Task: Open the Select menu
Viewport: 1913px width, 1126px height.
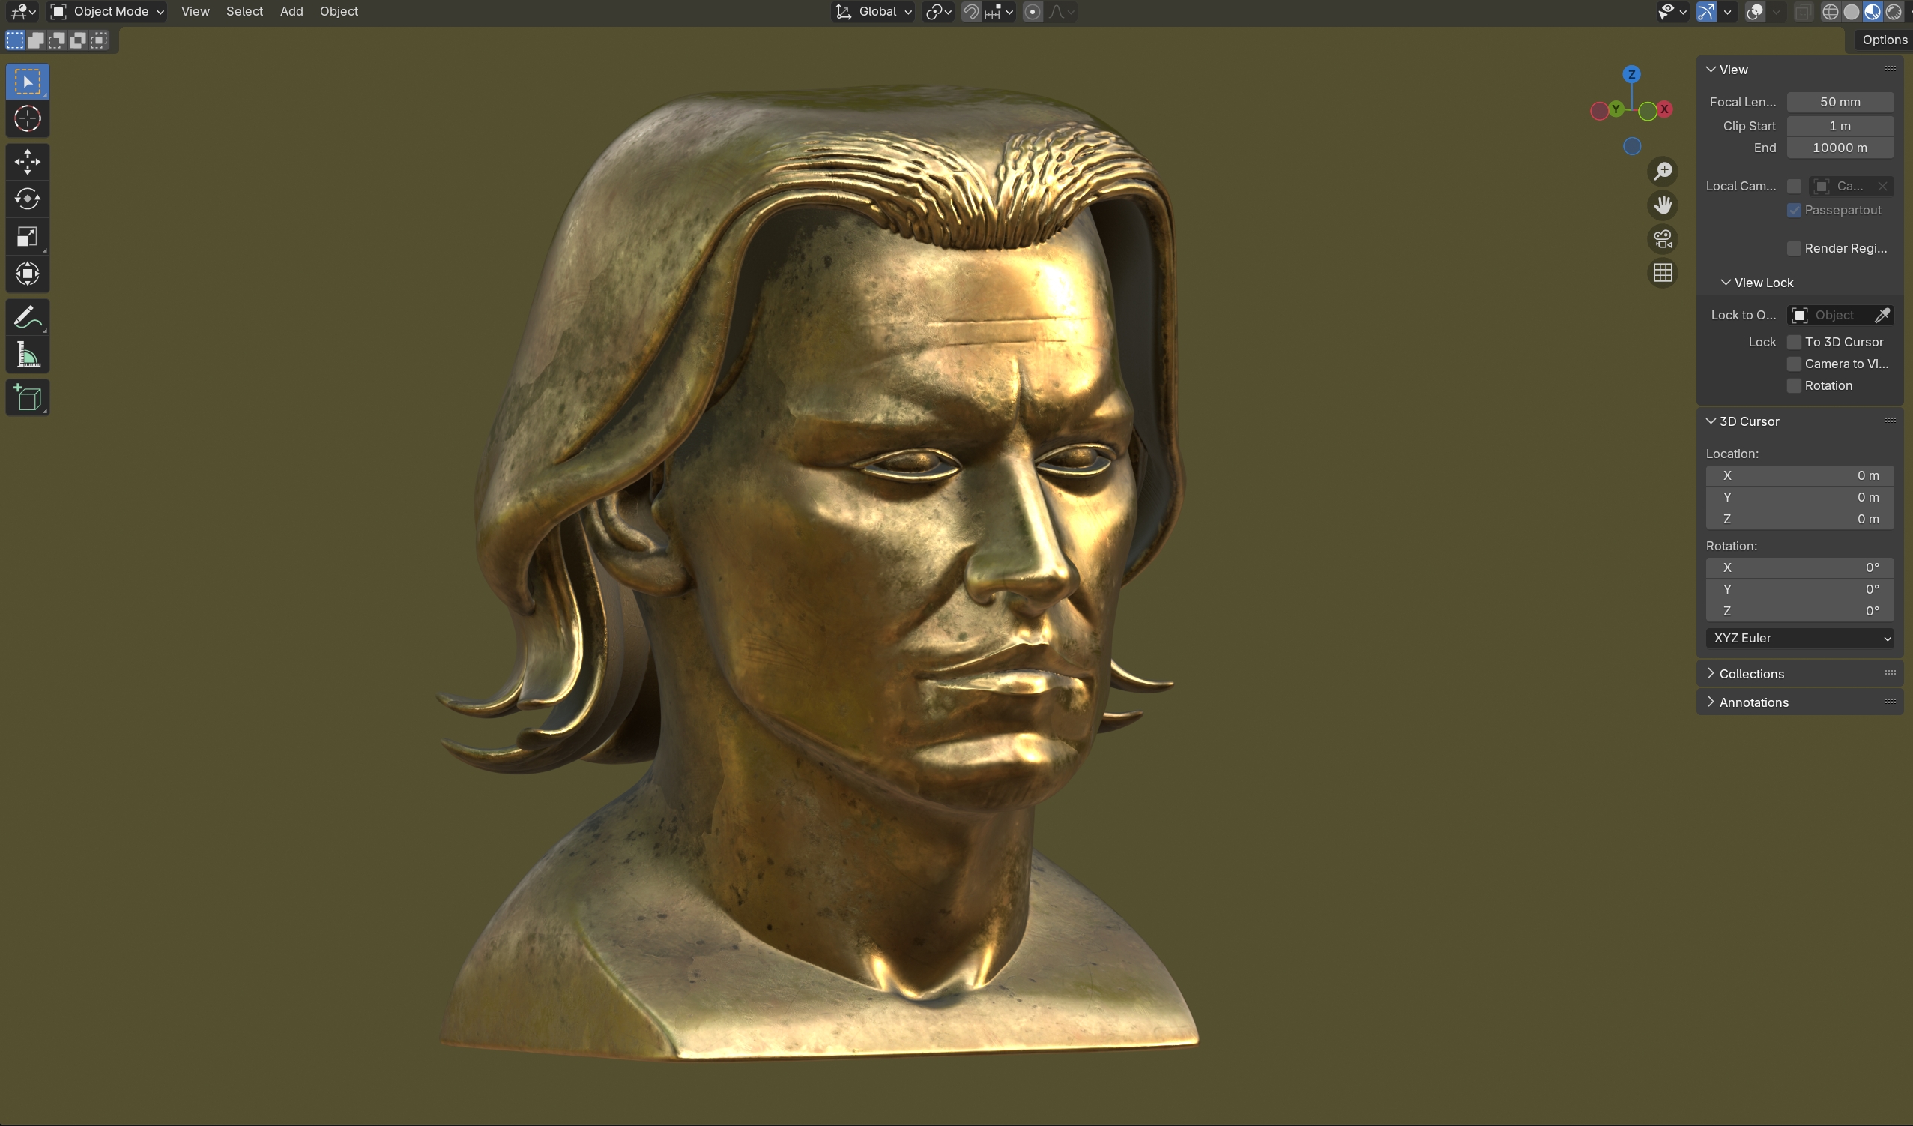Action: click(244, 11)
